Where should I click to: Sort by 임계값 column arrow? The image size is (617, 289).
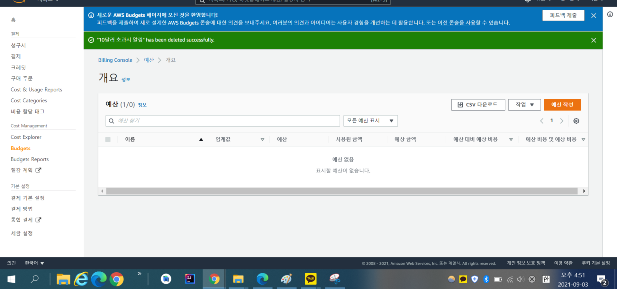click(262, 139)
